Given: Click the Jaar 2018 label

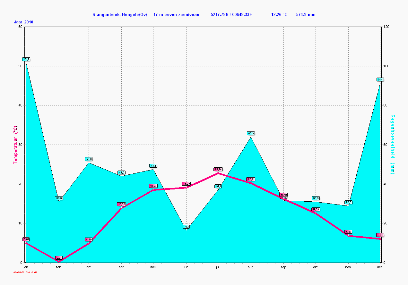Looking at the screenshot, I should (23, 22).
